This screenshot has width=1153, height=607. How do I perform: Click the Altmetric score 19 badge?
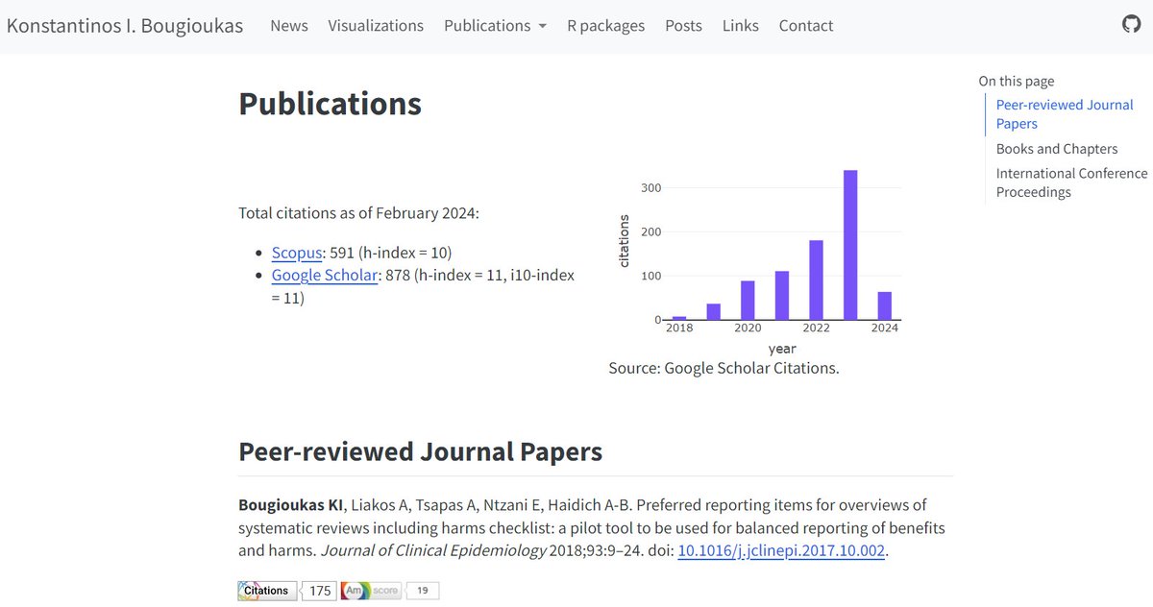point(422,591)
